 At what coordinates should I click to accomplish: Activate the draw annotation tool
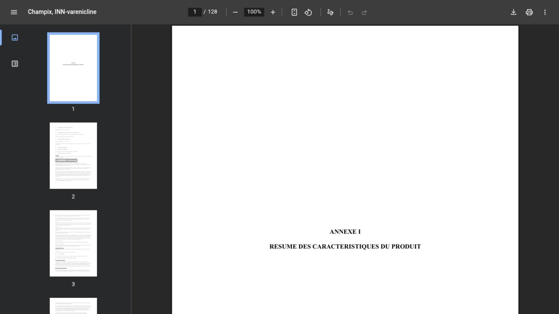point(330,12)
